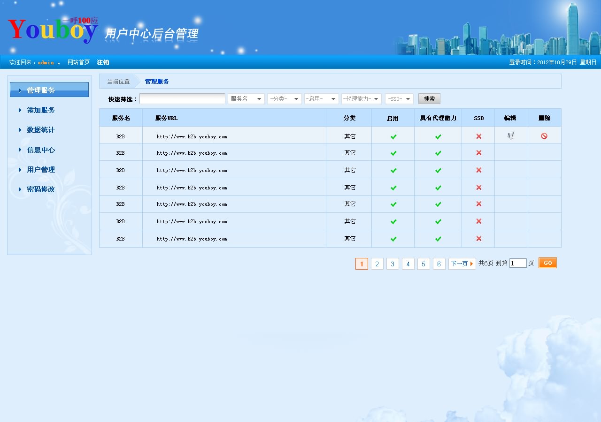
Task: Click the orange GO button
Action: [547, 263]
